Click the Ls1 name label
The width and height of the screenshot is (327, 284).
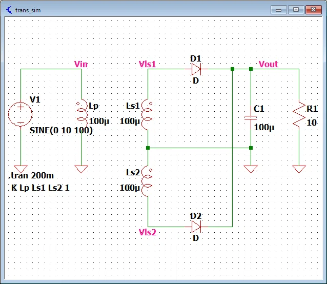[133, 106]
